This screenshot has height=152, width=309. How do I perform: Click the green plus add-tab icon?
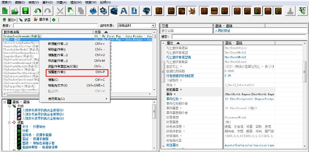[54, 20]
